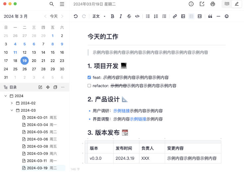Screen dimensions: 244x172
Task: Switch to reading mode book icon
Action: 227,4
